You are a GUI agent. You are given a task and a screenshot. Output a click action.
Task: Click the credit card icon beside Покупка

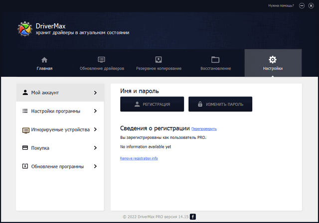(x=25, y=148)
